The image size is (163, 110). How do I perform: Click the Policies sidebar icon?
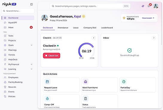click(x=5, y=97)
